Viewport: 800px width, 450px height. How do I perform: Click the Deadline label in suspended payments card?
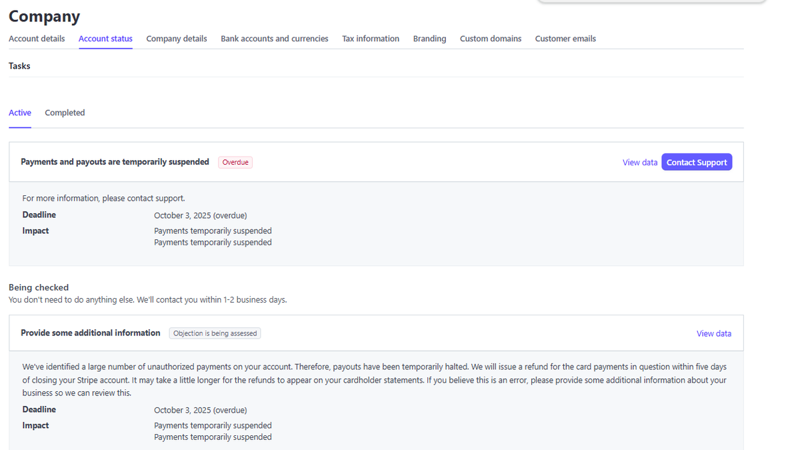pos(39,215)
